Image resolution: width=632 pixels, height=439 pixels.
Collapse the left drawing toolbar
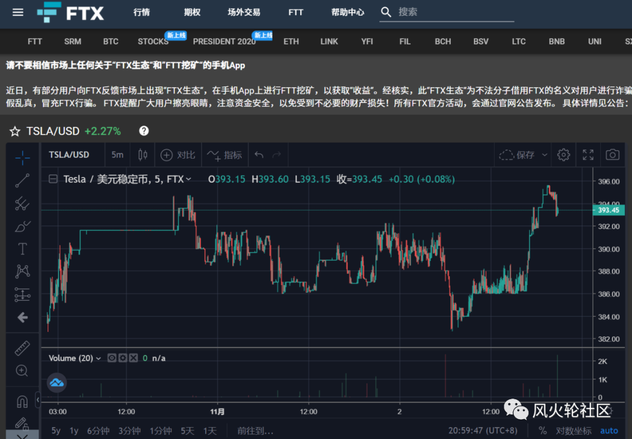[x=37, y=400]
